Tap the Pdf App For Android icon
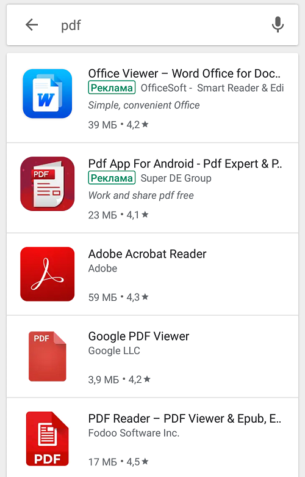The image size is (305, 477). point(48,183)
